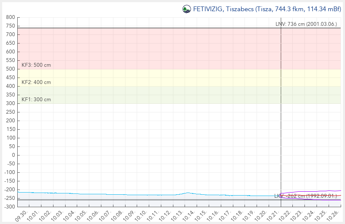
Task: Select the LNV: 736 cm record label
Action: [306, 24]
